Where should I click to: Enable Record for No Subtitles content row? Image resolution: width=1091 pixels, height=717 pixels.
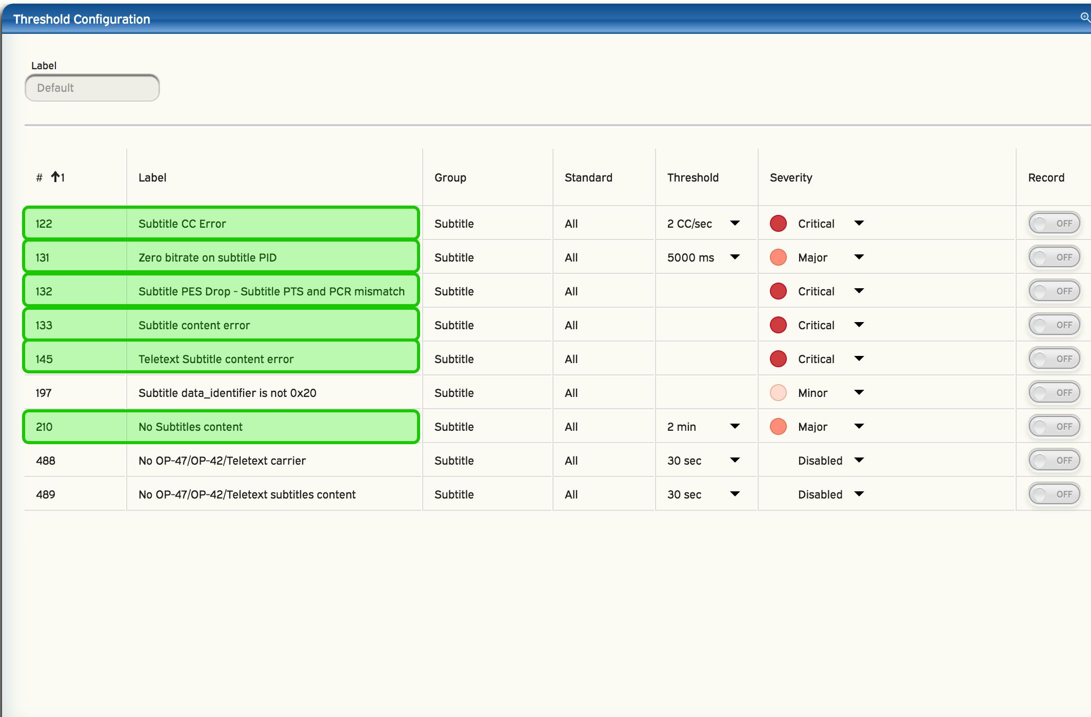click(1054, 427)
